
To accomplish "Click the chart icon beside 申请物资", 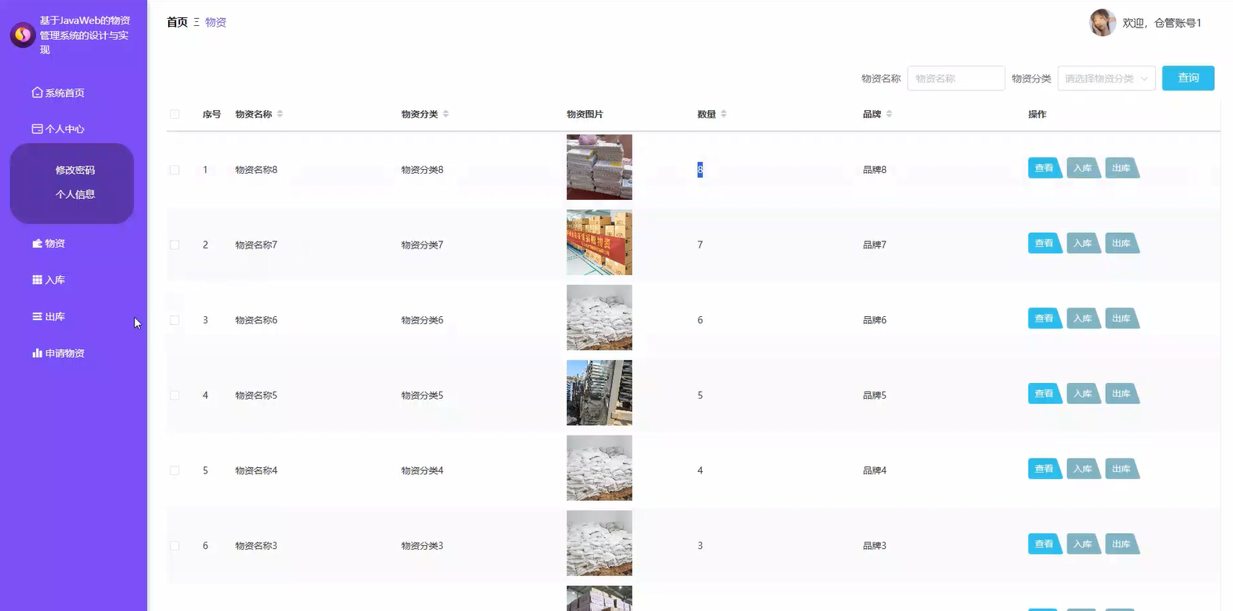I will point(37,353).
